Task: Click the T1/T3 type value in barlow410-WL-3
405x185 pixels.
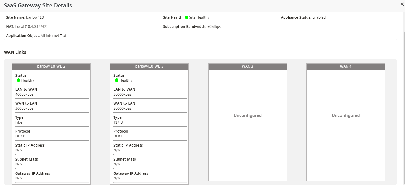Action: 118,122
